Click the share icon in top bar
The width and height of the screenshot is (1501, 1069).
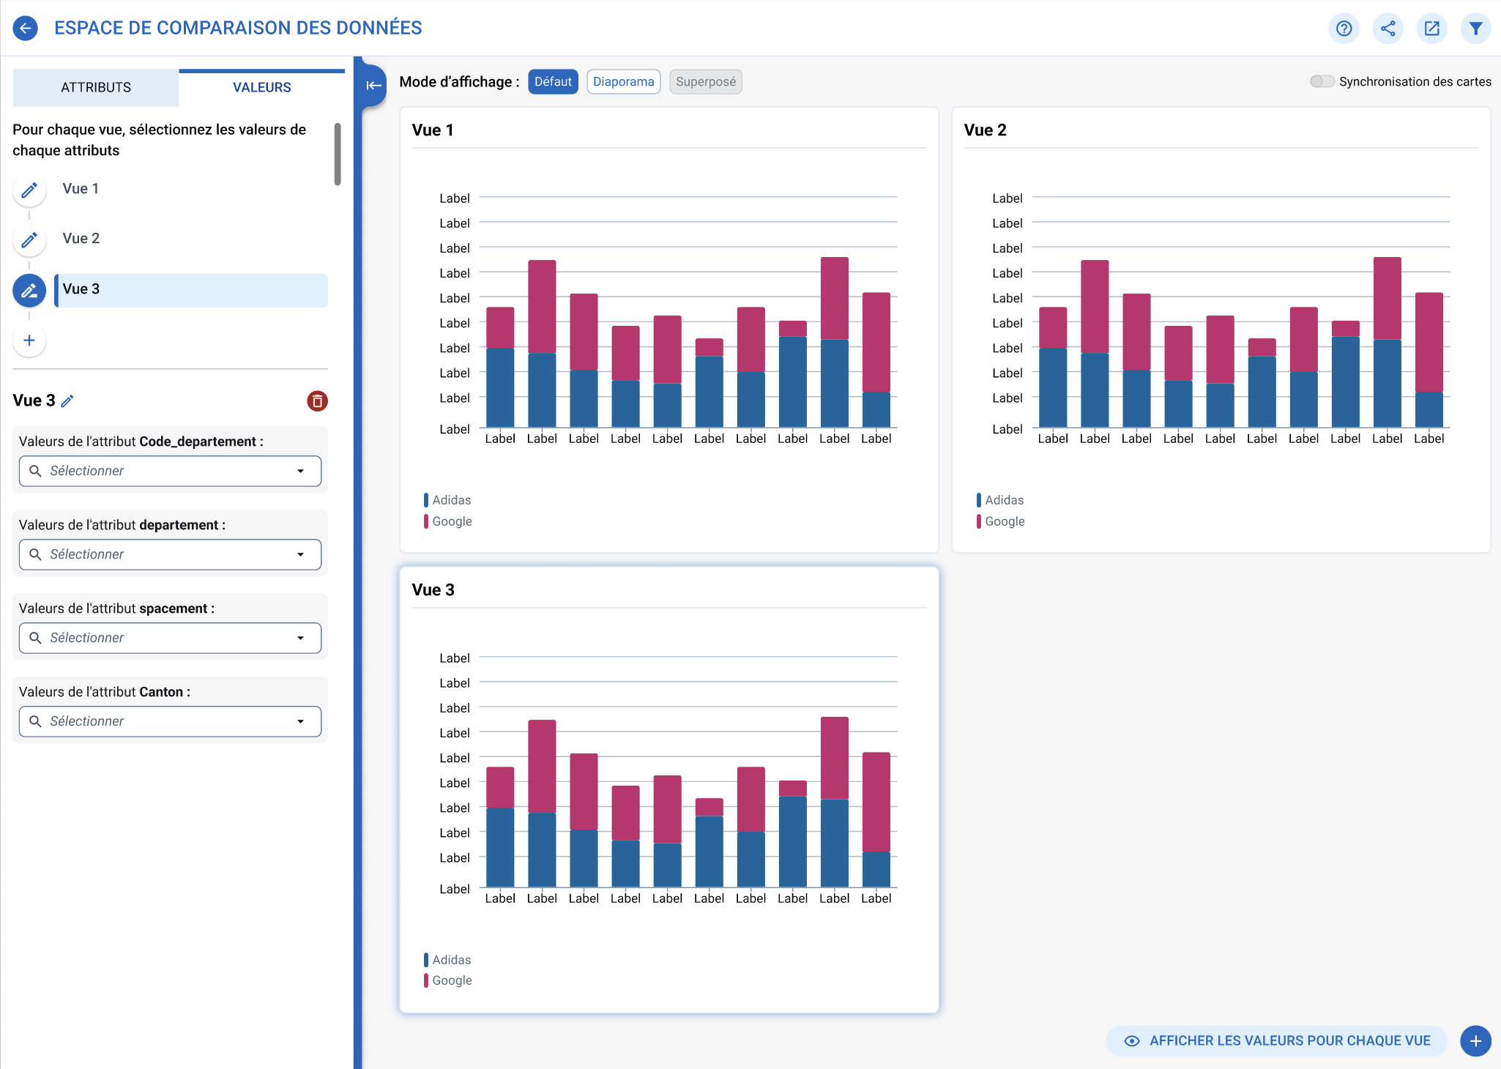click(x=1388, y=29)
